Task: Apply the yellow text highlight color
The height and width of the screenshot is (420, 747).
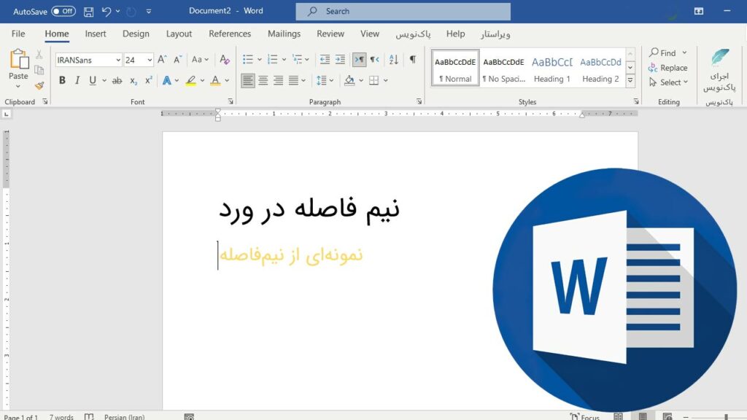Action: (191, 80)
